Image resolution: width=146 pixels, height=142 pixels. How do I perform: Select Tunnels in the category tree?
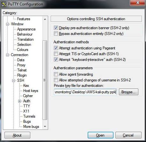29,116
